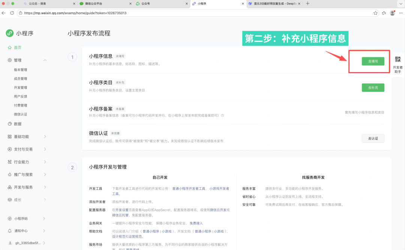Open 用户反馈 in sidebar
This screenshot has height=250, width=405.
click(20, 96)
